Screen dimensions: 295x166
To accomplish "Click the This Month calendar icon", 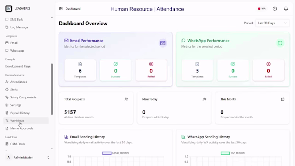I will click(282, 99).
